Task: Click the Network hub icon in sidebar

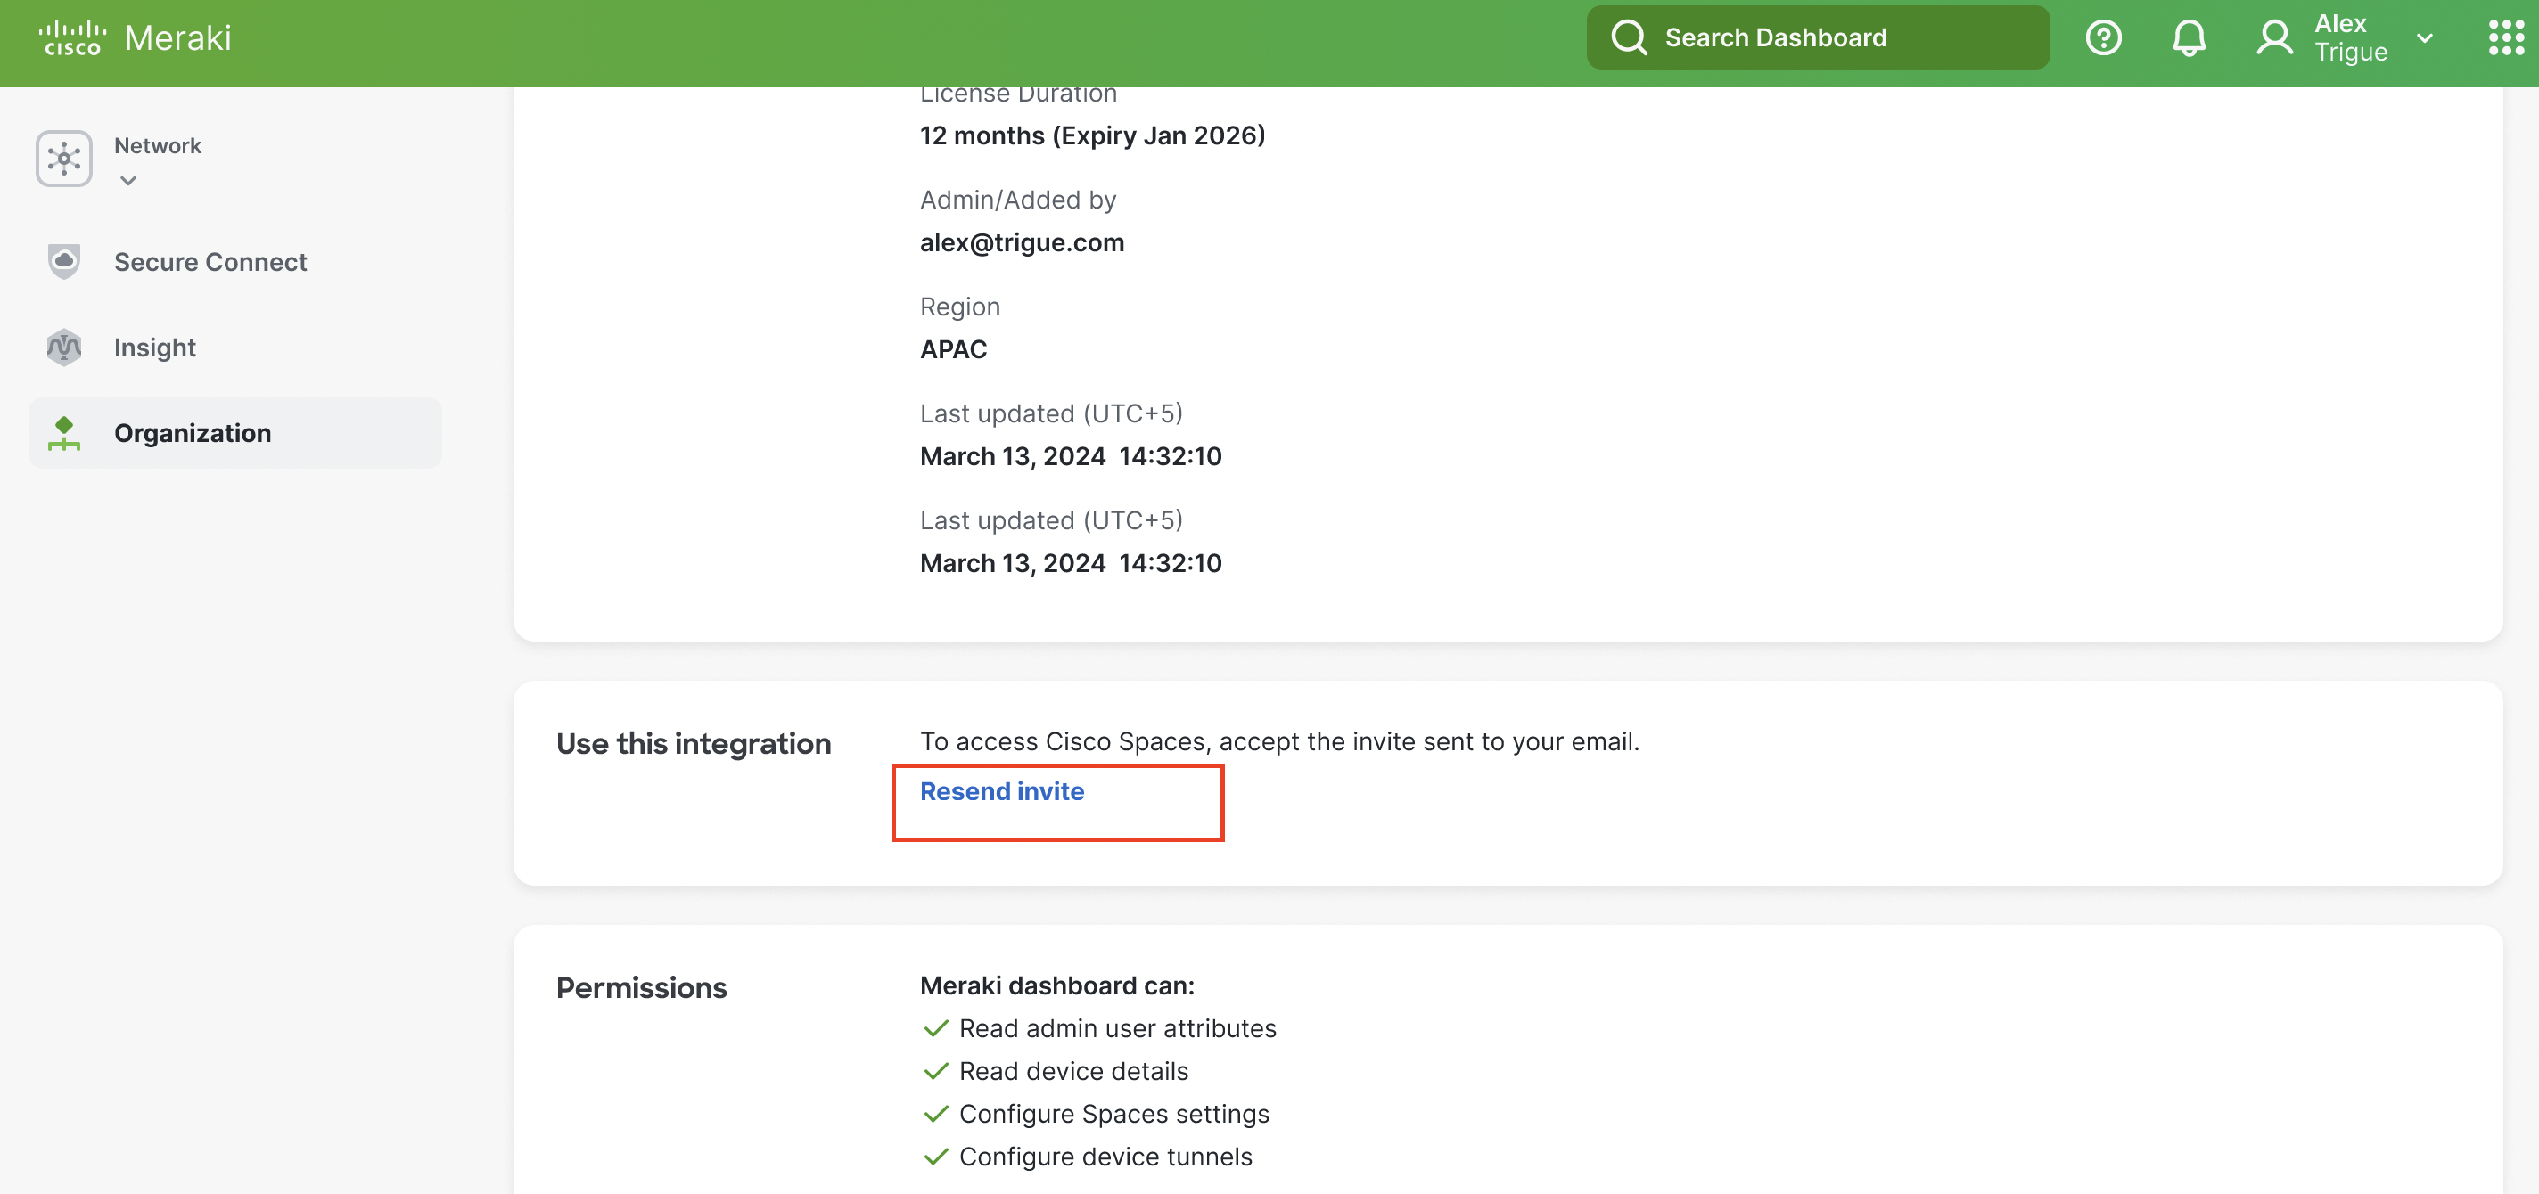Action: click(64, 159)
